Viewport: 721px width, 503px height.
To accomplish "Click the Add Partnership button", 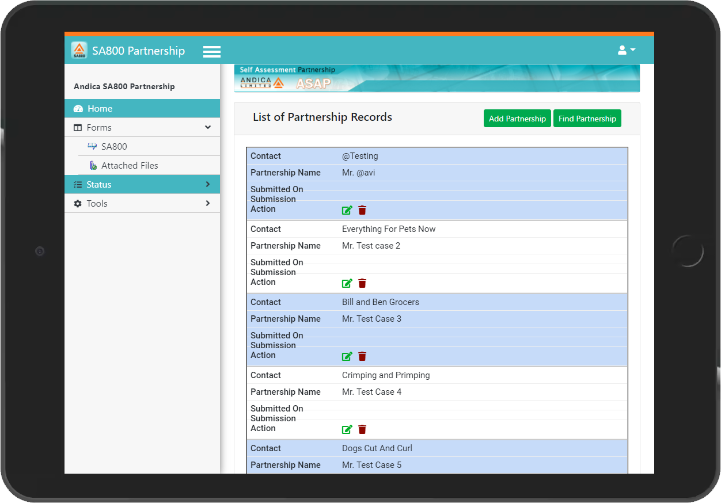I will [x=517, y=119].
